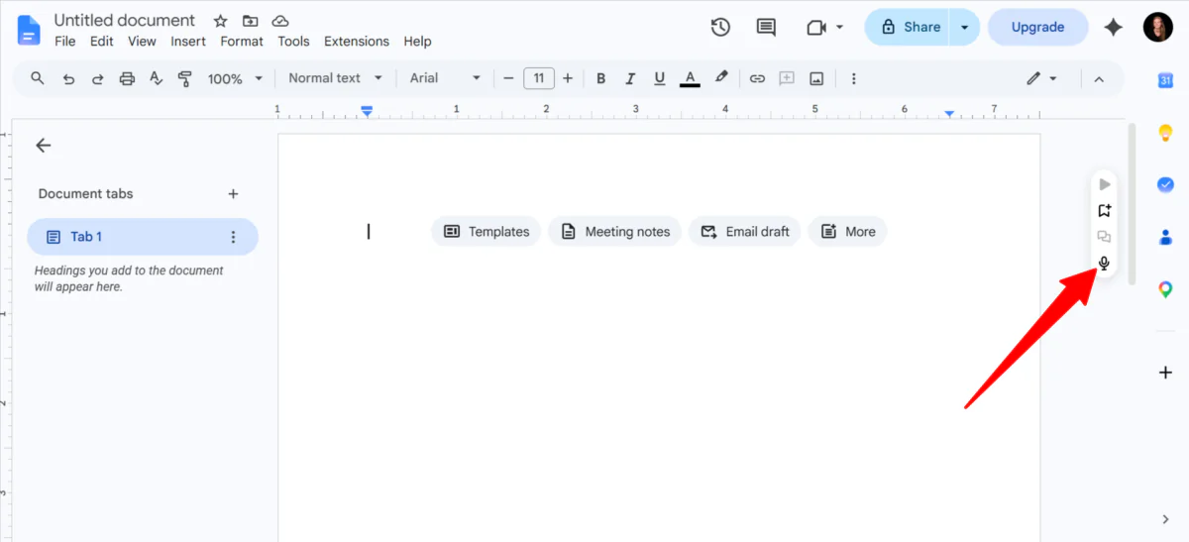Undo the last action

pyautogui.click(x=68, y=78)
